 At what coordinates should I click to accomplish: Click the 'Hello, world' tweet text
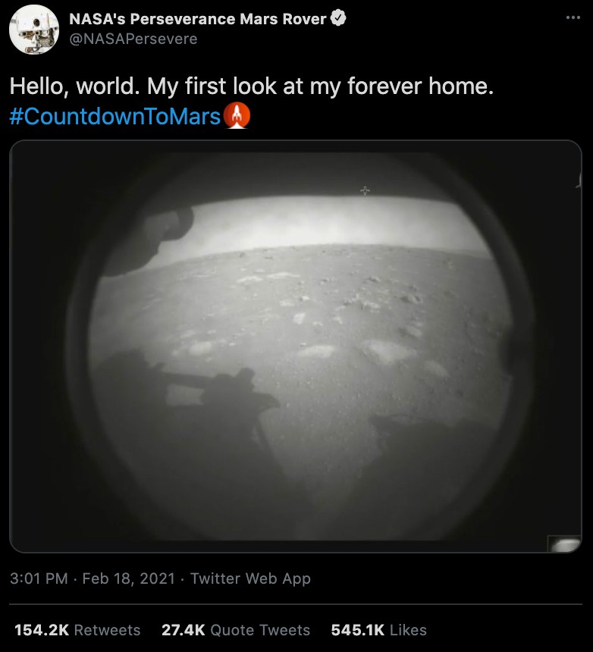[x=252, y=86]
